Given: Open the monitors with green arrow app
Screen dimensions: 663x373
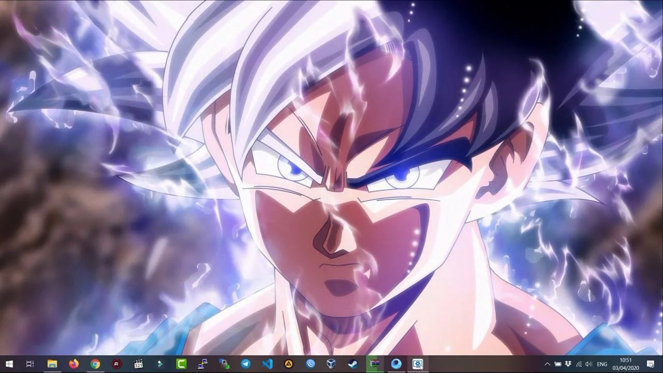Looking at the screenshot, I should point(224,364).
